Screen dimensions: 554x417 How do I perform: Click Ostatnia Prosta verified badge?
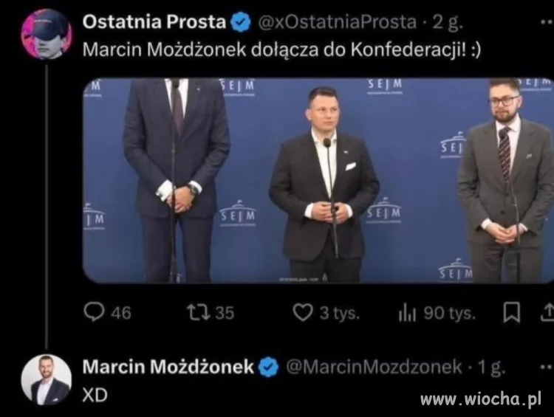pyautogui.click(x=241, y=22)
